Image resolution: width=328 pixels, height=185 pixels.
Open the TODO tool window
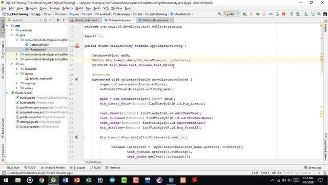click(30, 168)
